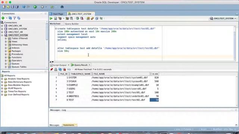This screenshot has width=239, height=134.
Task: Refresh the query result grid
Action: [60, 70]
